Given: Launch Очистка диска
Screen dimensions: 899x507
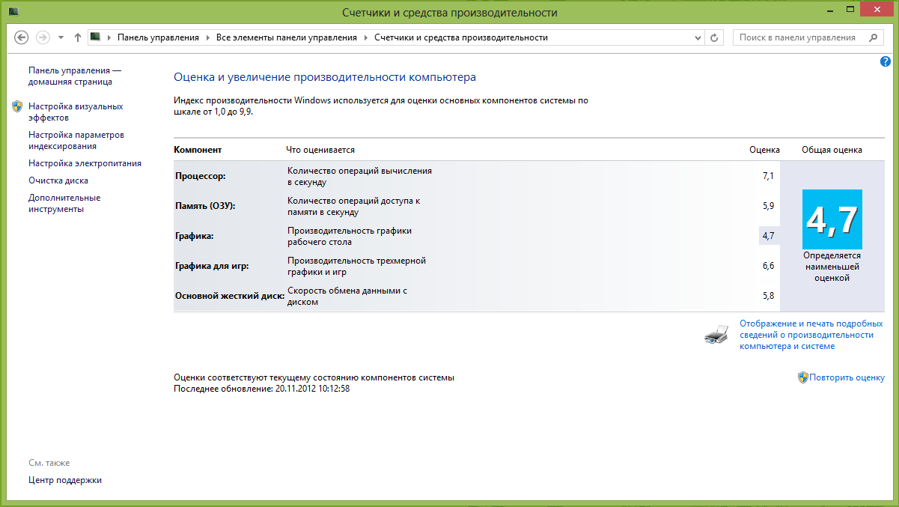Looking at the screenshot, I should 58,180.
